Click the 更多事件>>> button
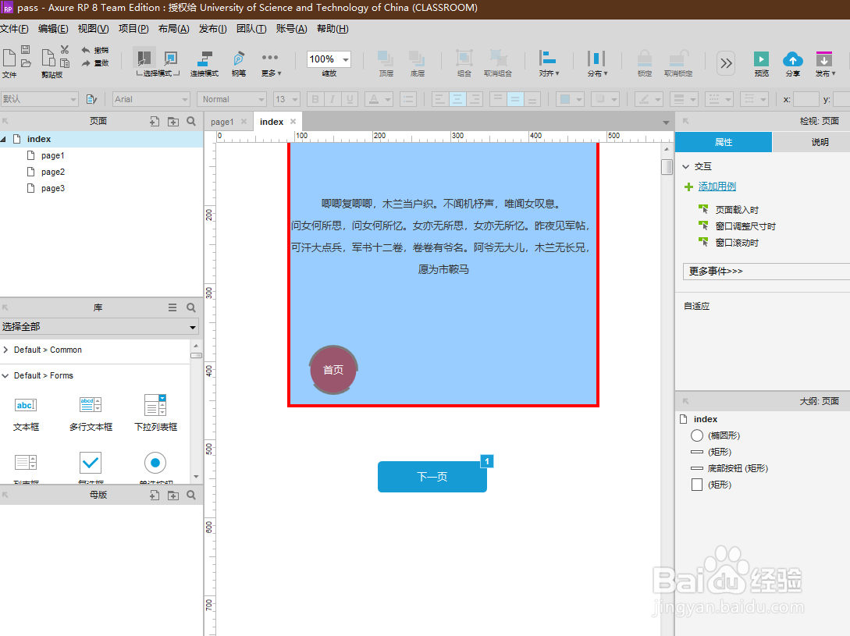 click(x=766, y=271)
